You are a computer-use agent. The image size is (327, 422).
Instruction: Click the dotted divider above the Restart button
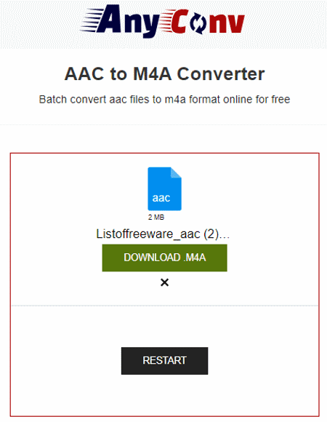point(164,306)
